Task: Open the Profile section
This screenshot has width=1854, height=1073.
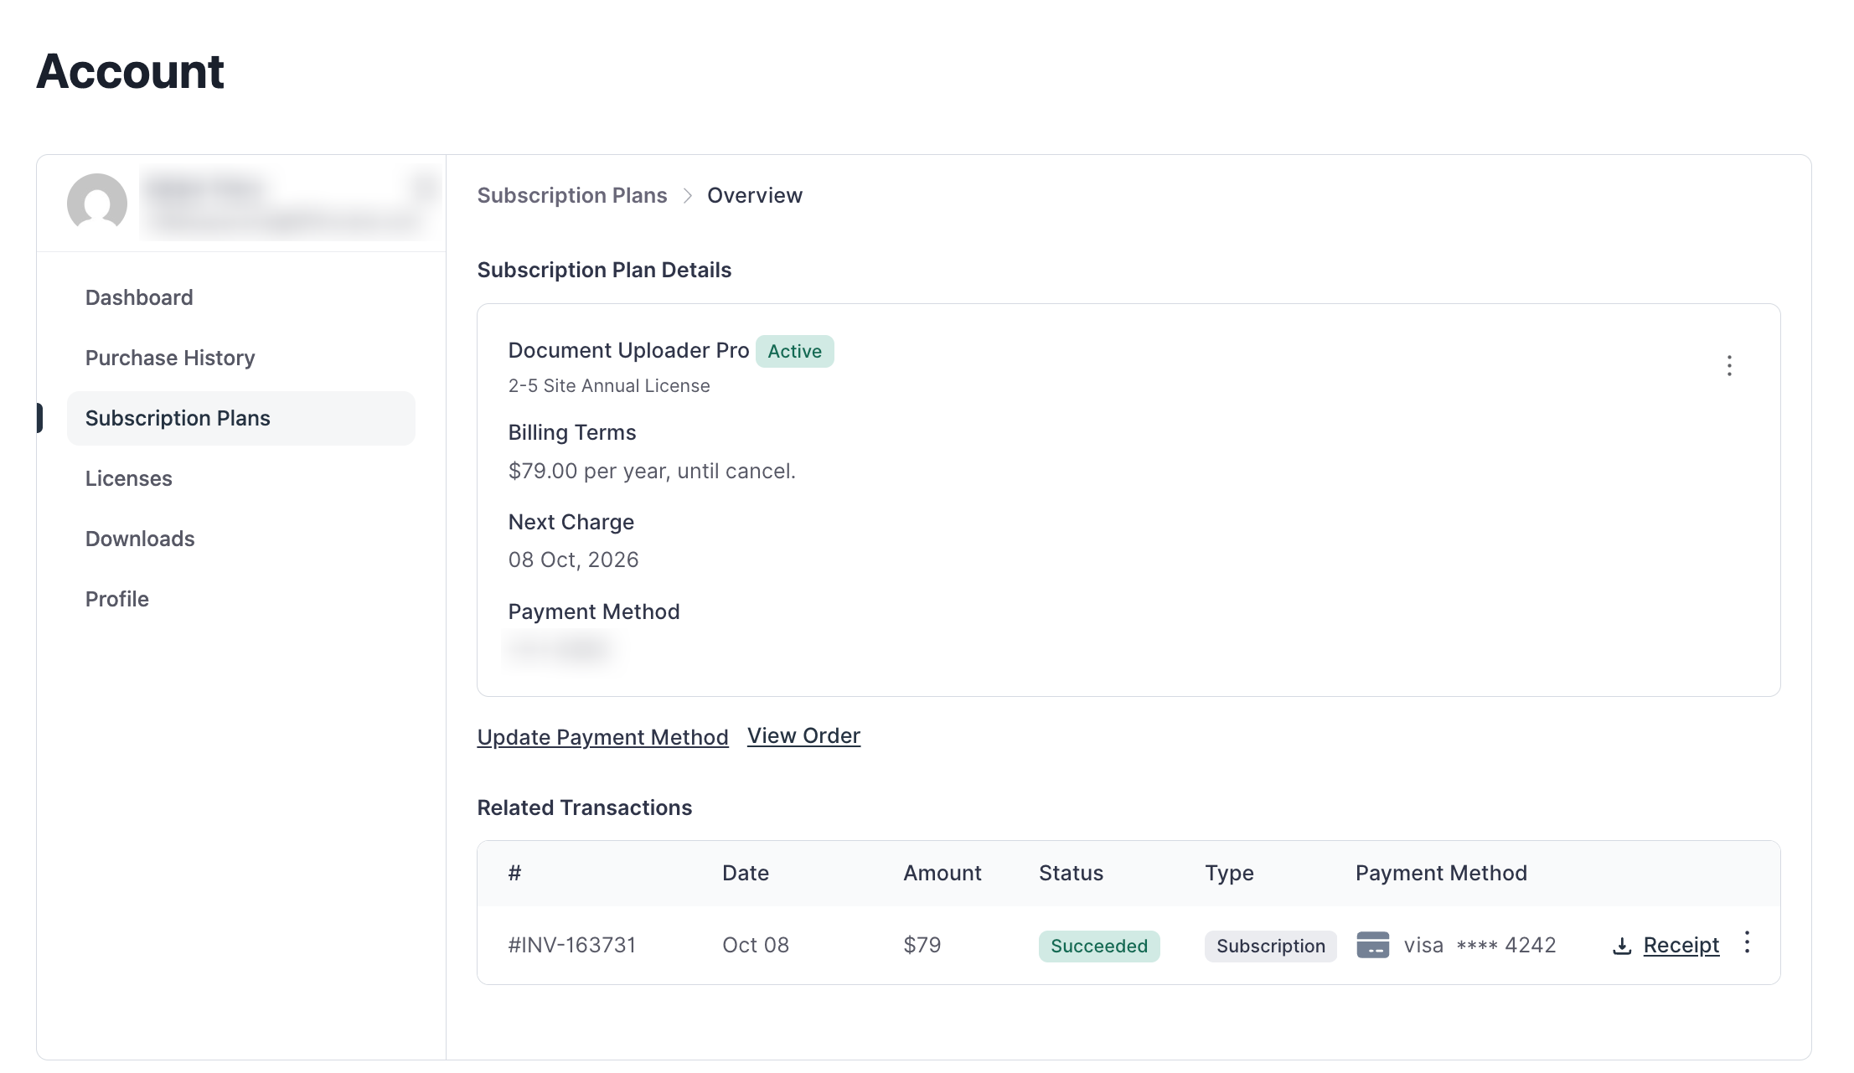Action: (116, 599)
